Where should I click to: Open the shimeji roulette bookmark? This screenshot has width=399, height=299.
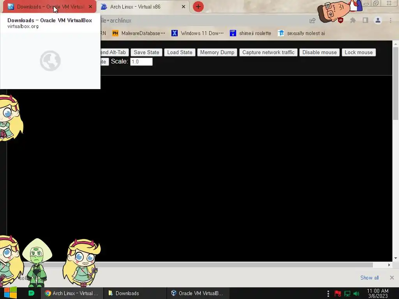tap(251, 33)
